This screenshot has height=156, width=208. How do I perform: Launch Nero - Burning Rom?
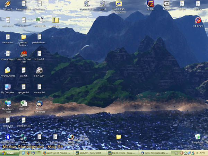click(24, 54)
